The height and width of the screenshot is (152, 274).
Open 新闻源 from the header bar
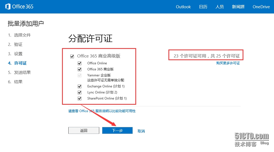coord(238,7)
